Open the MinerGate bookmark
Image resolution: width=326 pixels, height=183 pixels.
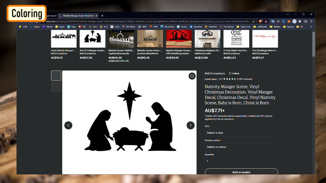[167, 27]
